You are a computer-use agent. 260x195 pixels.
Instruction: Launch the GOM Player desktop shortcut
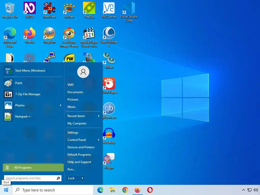[x=109, y=86]
